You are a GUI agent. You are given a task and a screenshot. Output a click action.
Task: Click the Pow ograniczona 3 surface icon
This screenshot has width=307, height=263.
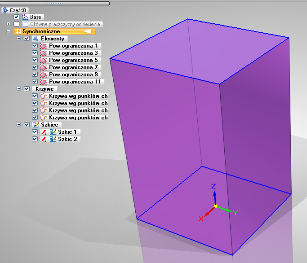[x=44, y=53]
